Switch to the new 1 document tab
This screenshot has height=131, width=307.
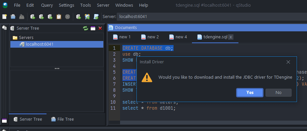tap(122, 37)
